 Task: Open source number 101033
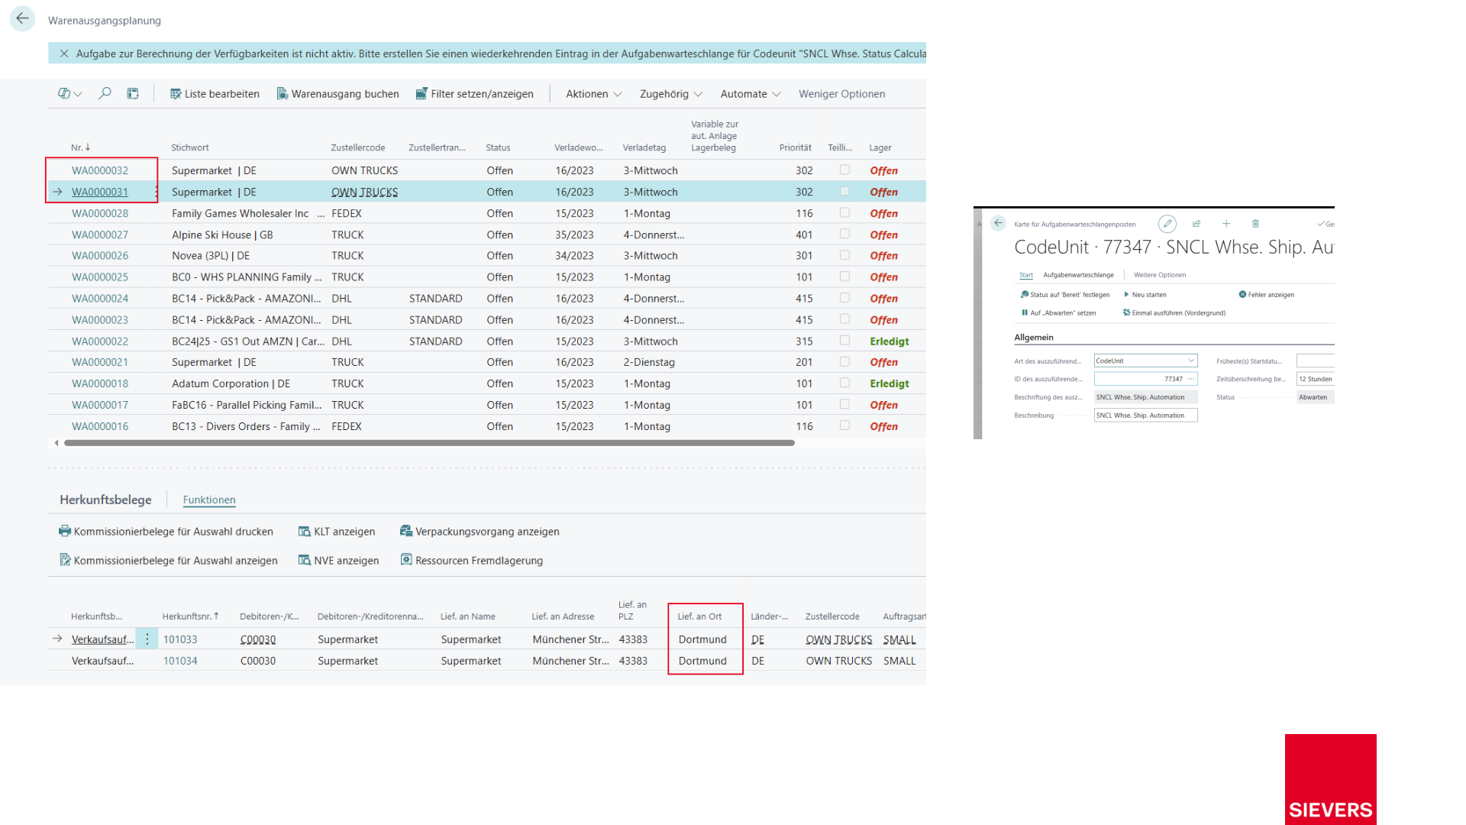click(x=180, y=639)
